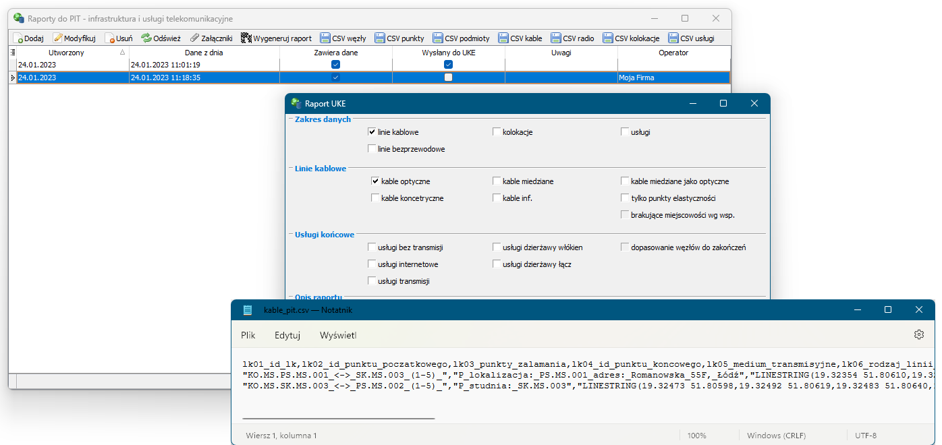Export CSV kable

[520, 38]
